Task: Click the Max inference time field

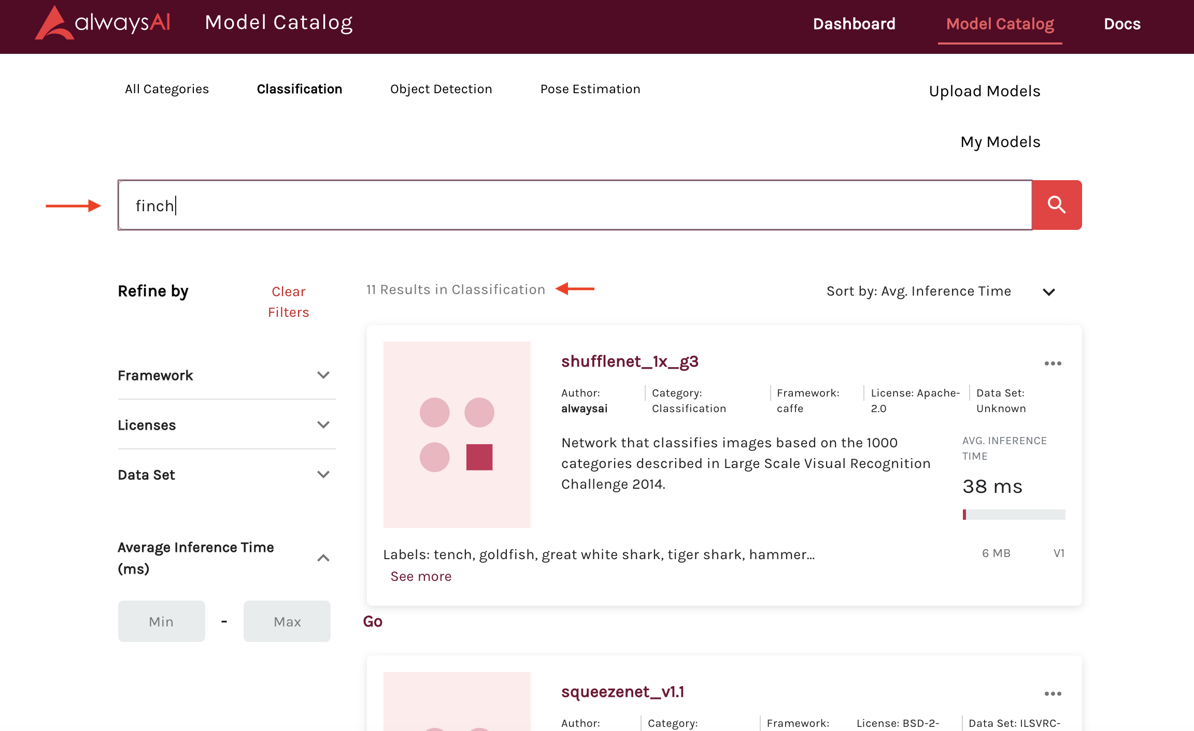Action: point(287,621)
